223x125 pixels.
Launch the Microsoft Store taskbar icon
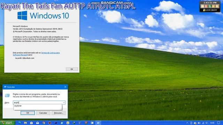31,123
